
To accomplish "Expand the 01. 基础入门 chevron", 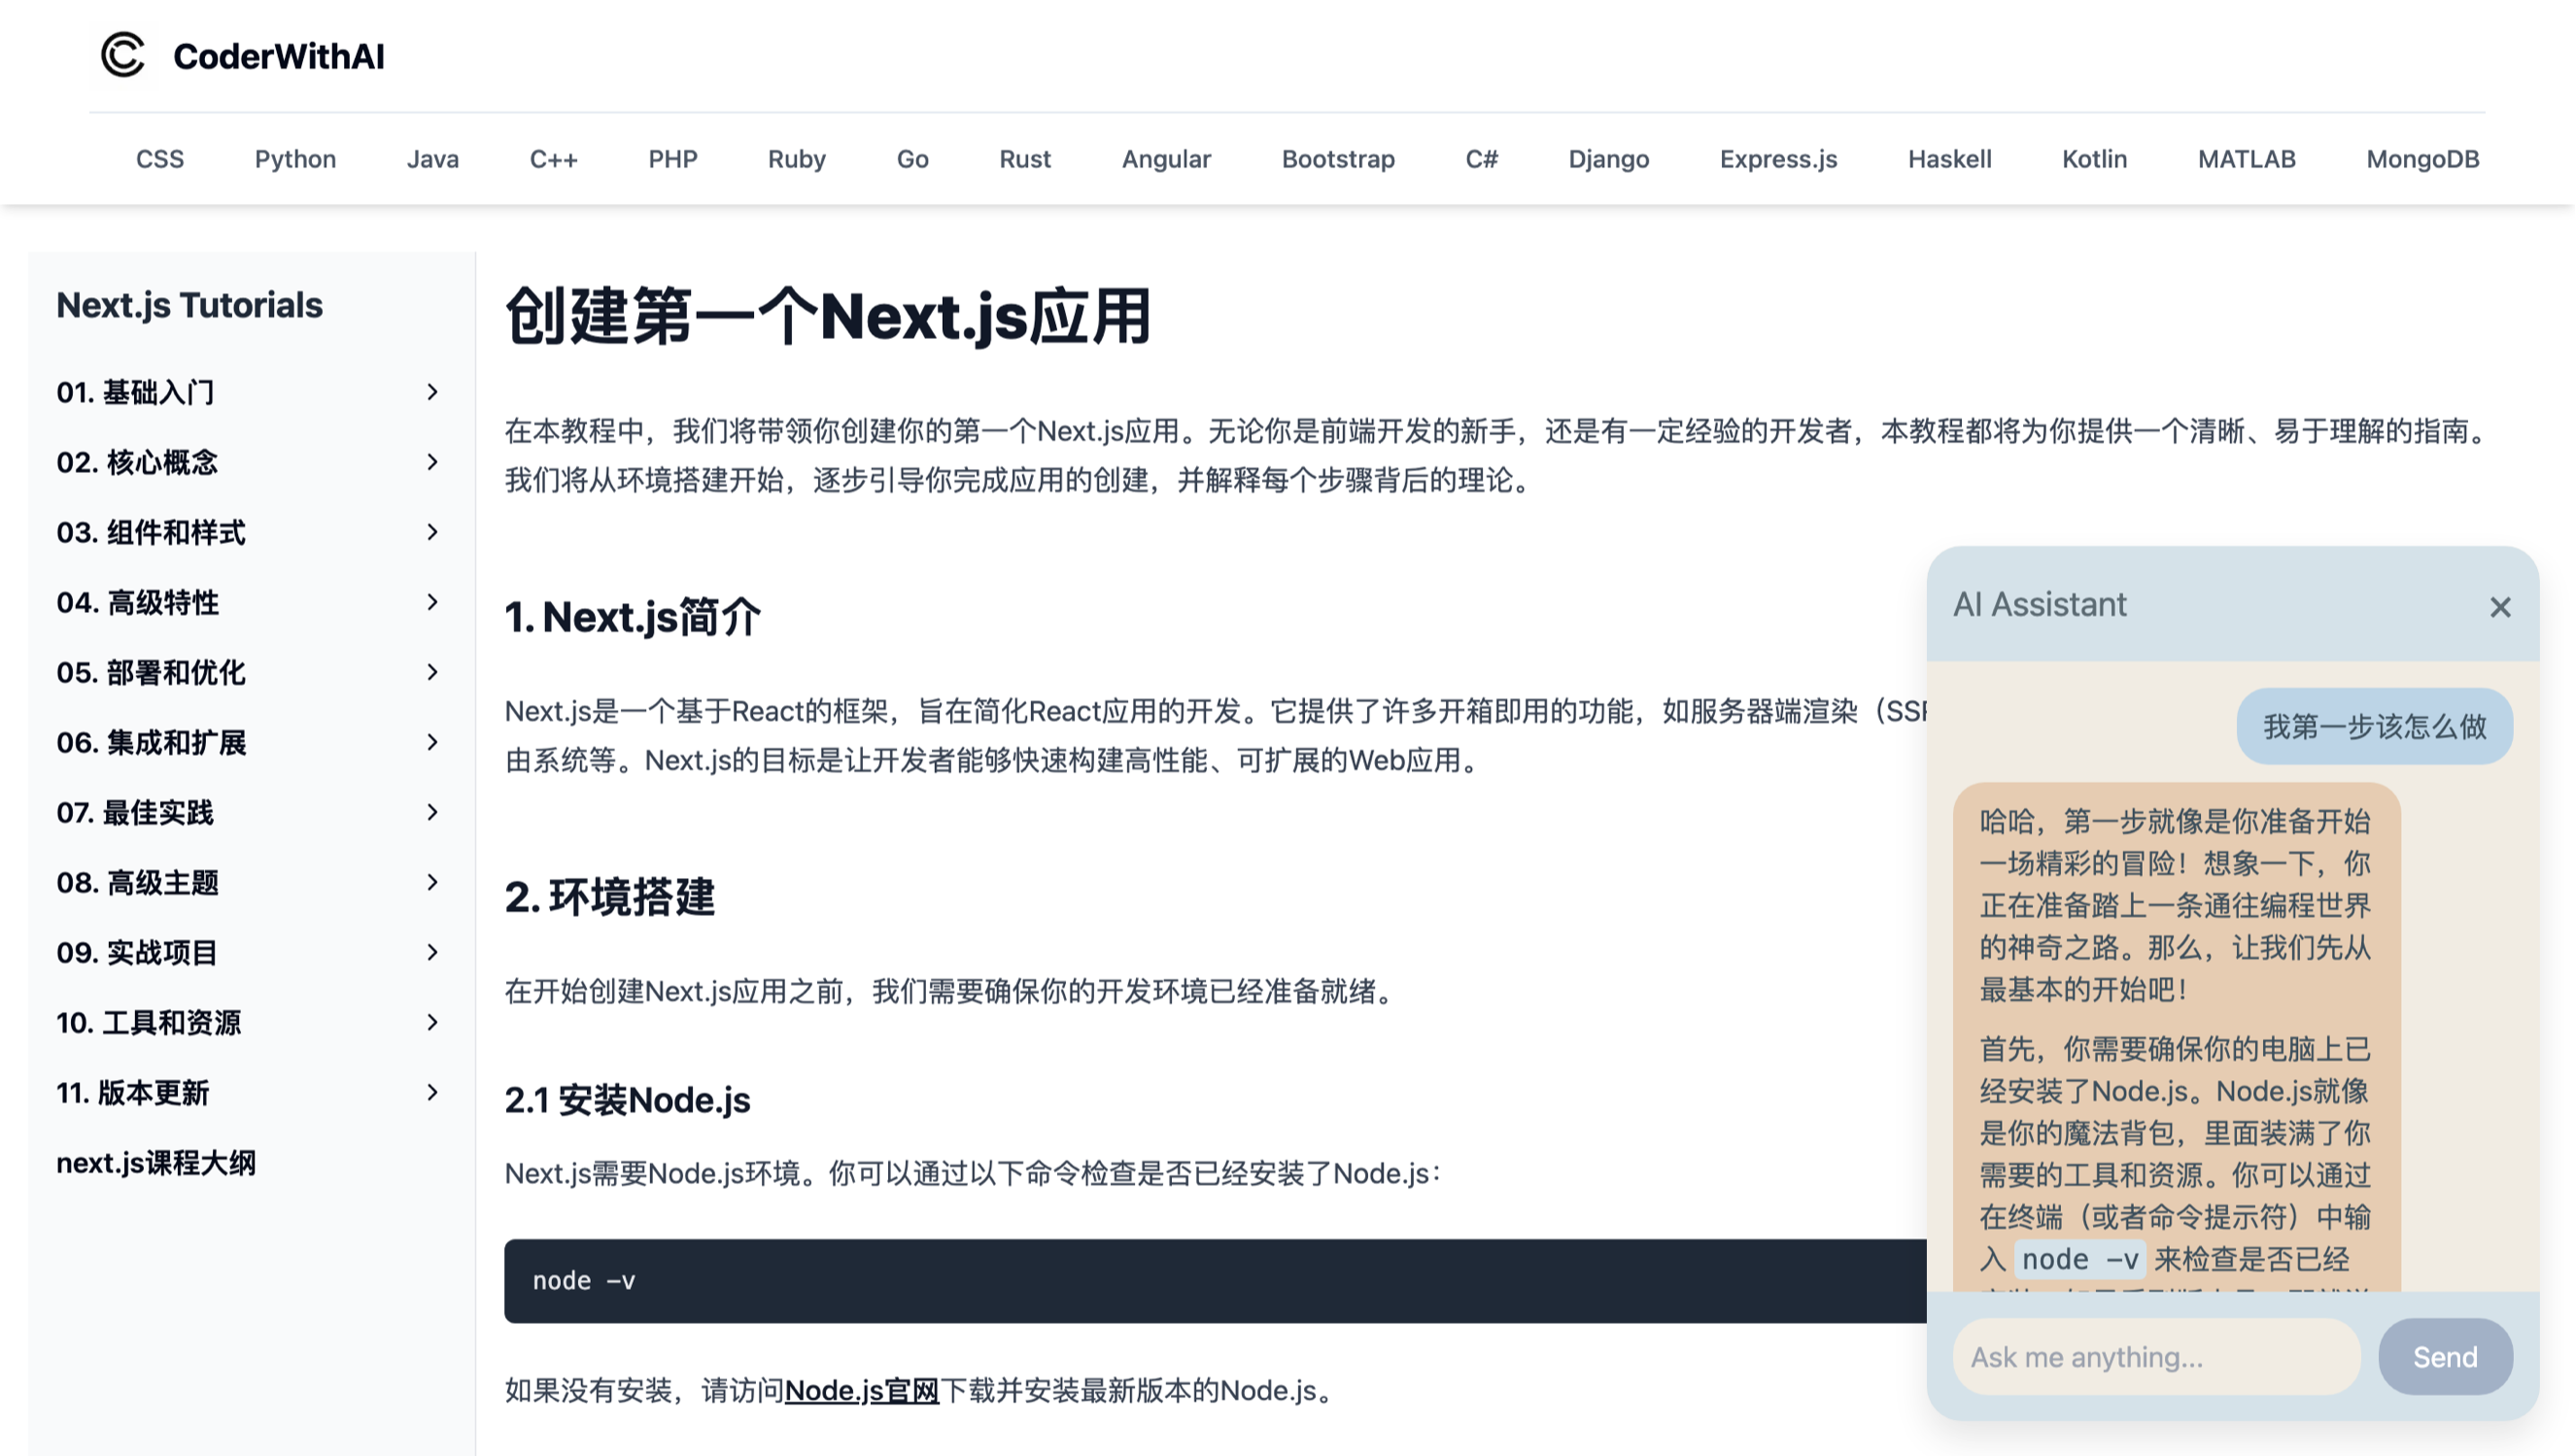I will pos(432,392).
